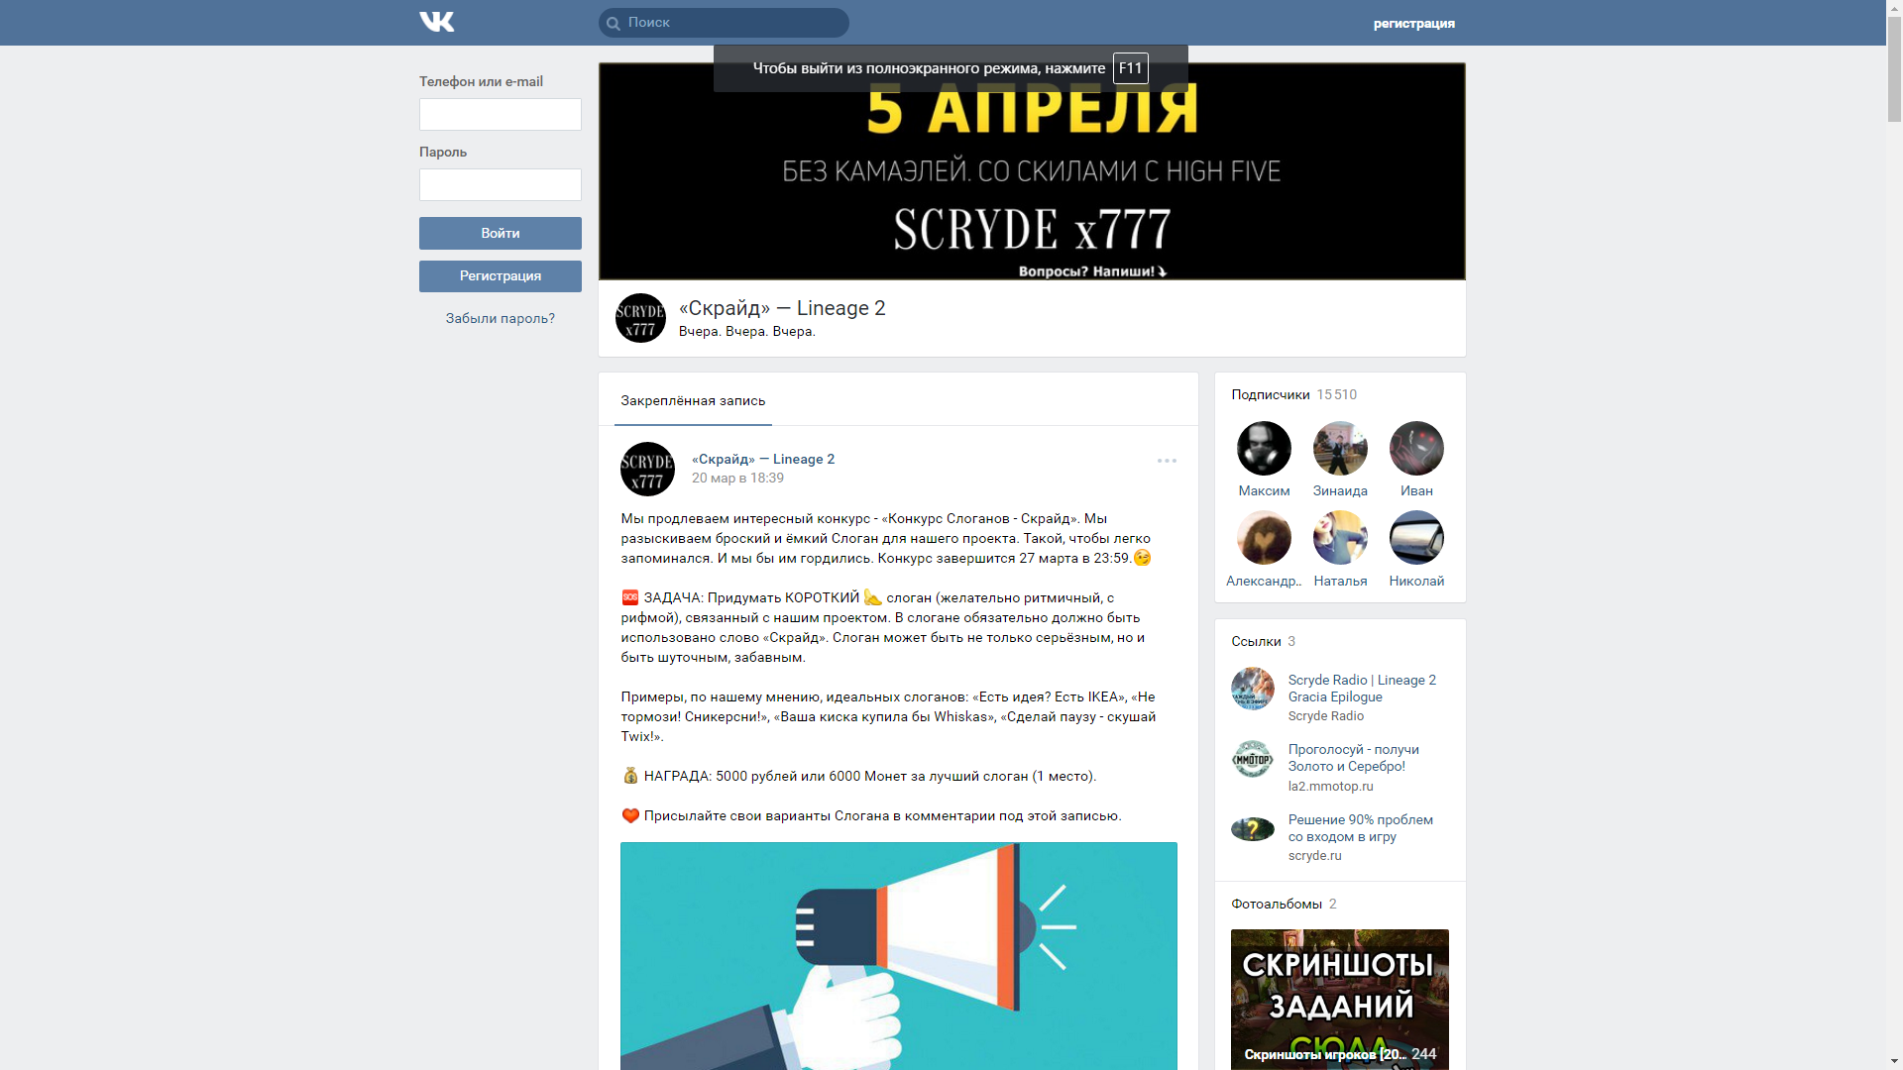
Task: Open subscriber Зинаида's avatar
Action: [1340, 448]
